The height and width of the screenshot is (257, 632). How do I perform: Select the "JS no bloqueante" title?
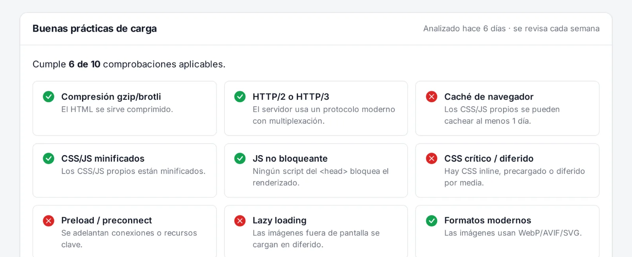[x=290, y=158]
